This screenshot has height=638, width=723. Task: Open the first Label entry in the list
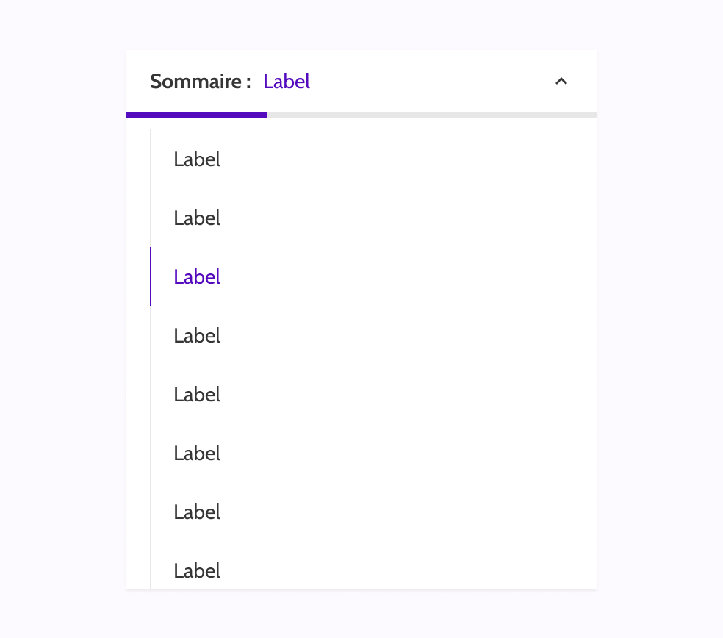[x=196, y=159]
